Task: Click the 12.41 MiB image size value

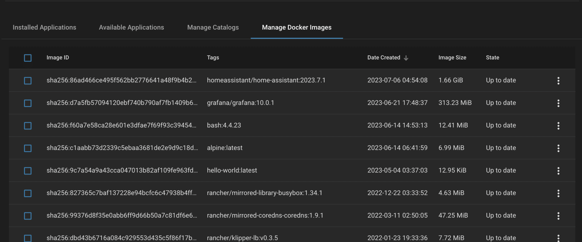Action: click(x=453, y=125)
